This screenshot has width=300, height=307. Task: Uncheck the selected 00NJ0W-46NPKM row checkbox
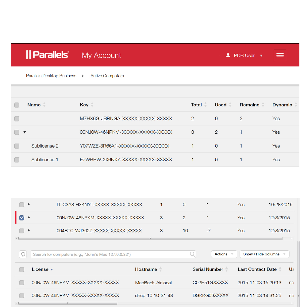[22, 217]
